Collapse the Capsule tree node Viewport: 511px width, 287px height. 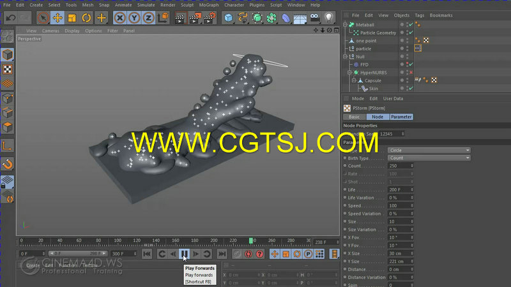coord(354,80)
